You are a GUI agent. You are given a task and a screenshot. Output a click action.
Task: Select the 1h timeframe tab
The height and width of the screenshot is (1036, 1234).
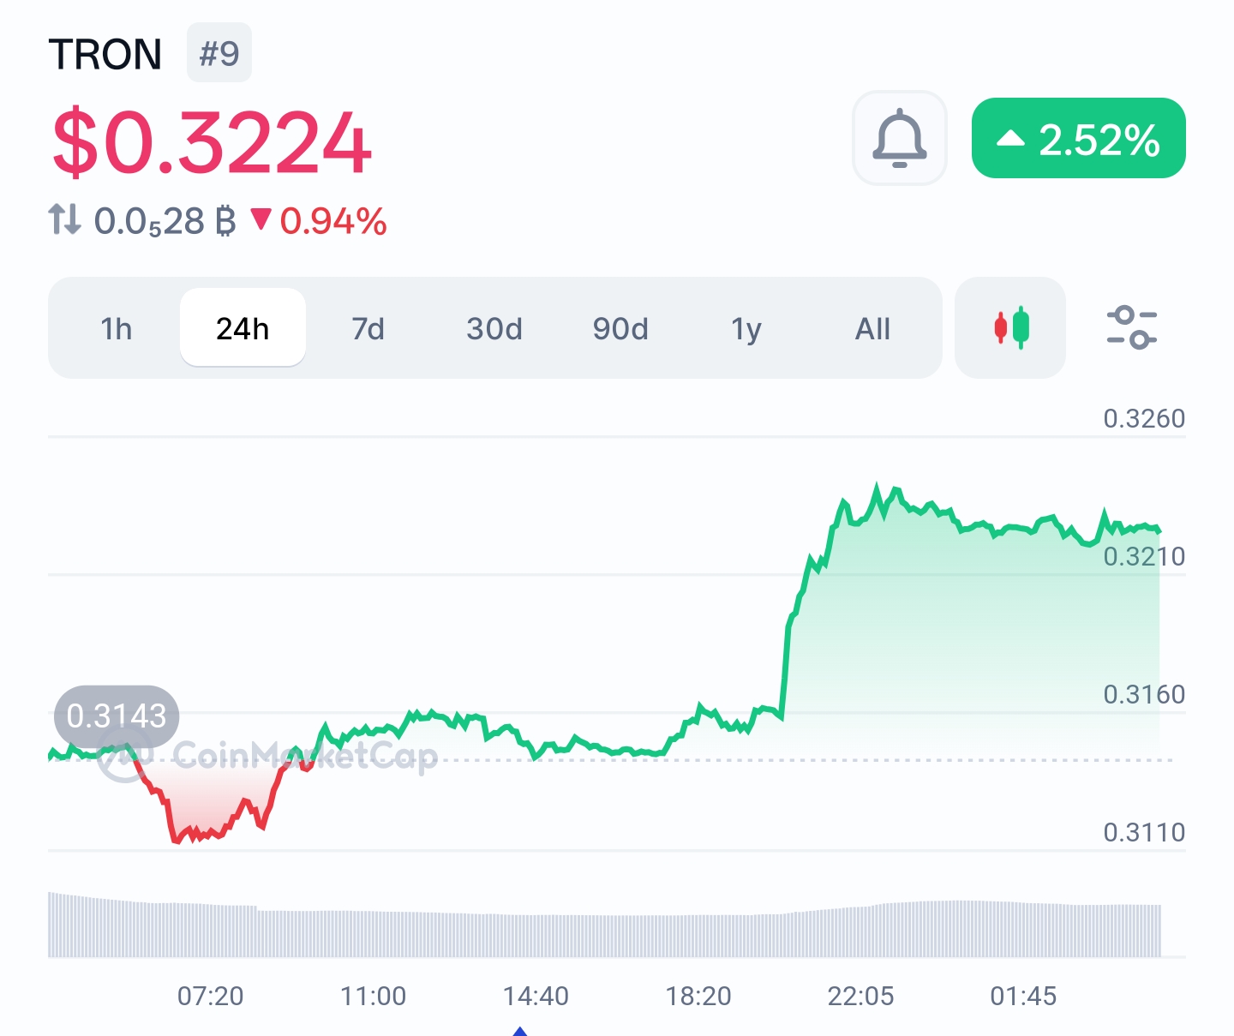point(116,328)
